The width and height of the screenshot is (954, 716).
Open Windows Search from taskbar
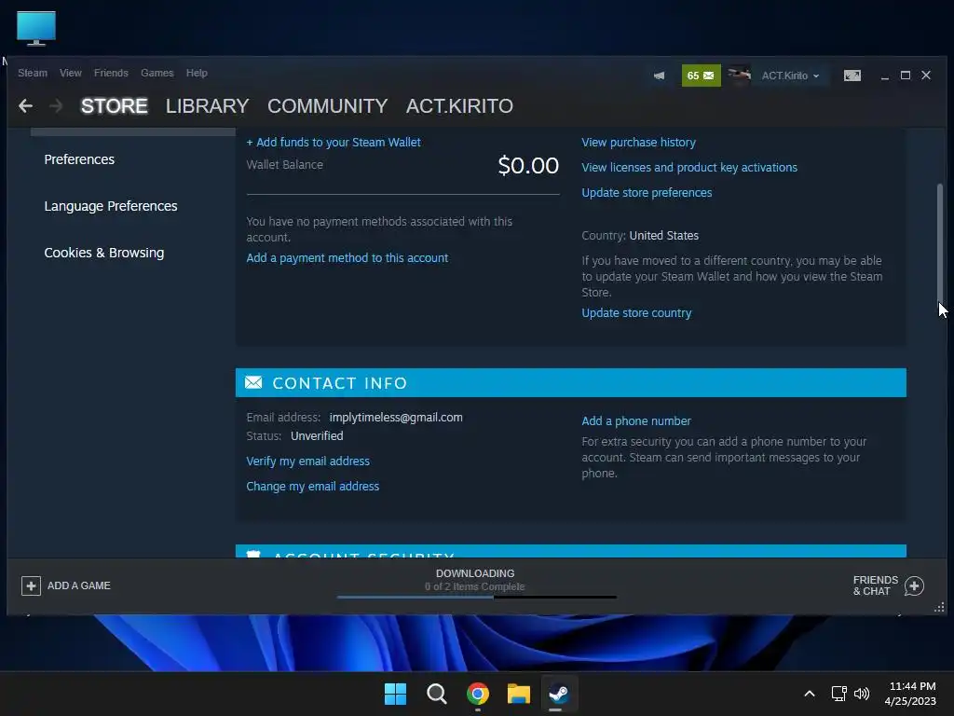(436, 694)
